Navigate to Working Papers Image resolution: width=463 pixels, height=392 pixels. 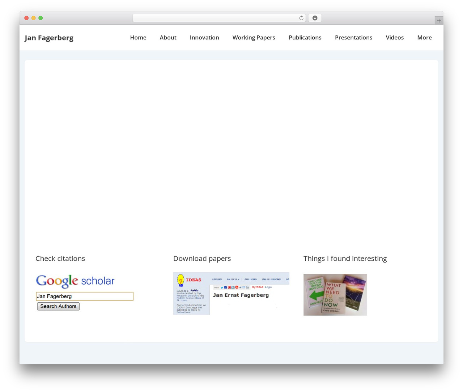(x=254, y=38)
